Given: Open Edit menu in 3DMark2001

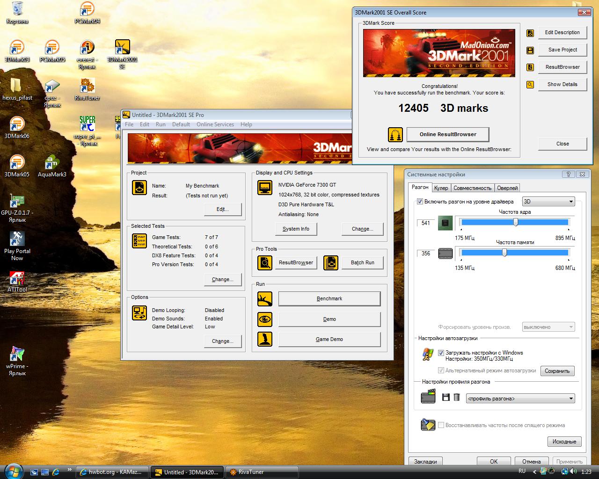Looking at the screenshot, I should (145, 124).
